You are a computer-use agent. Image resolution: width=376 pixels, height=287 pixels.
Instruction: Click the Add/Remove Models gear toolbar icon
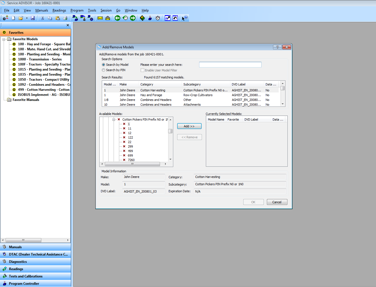click(x=5, y=18)
